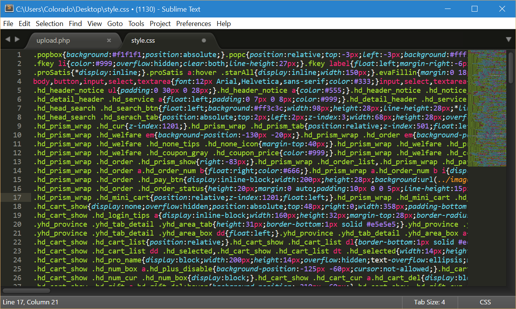The height and width of the screenshot is (309, 516).
Task: Click the .hd_order_status selector
Action: coord(171,189)
